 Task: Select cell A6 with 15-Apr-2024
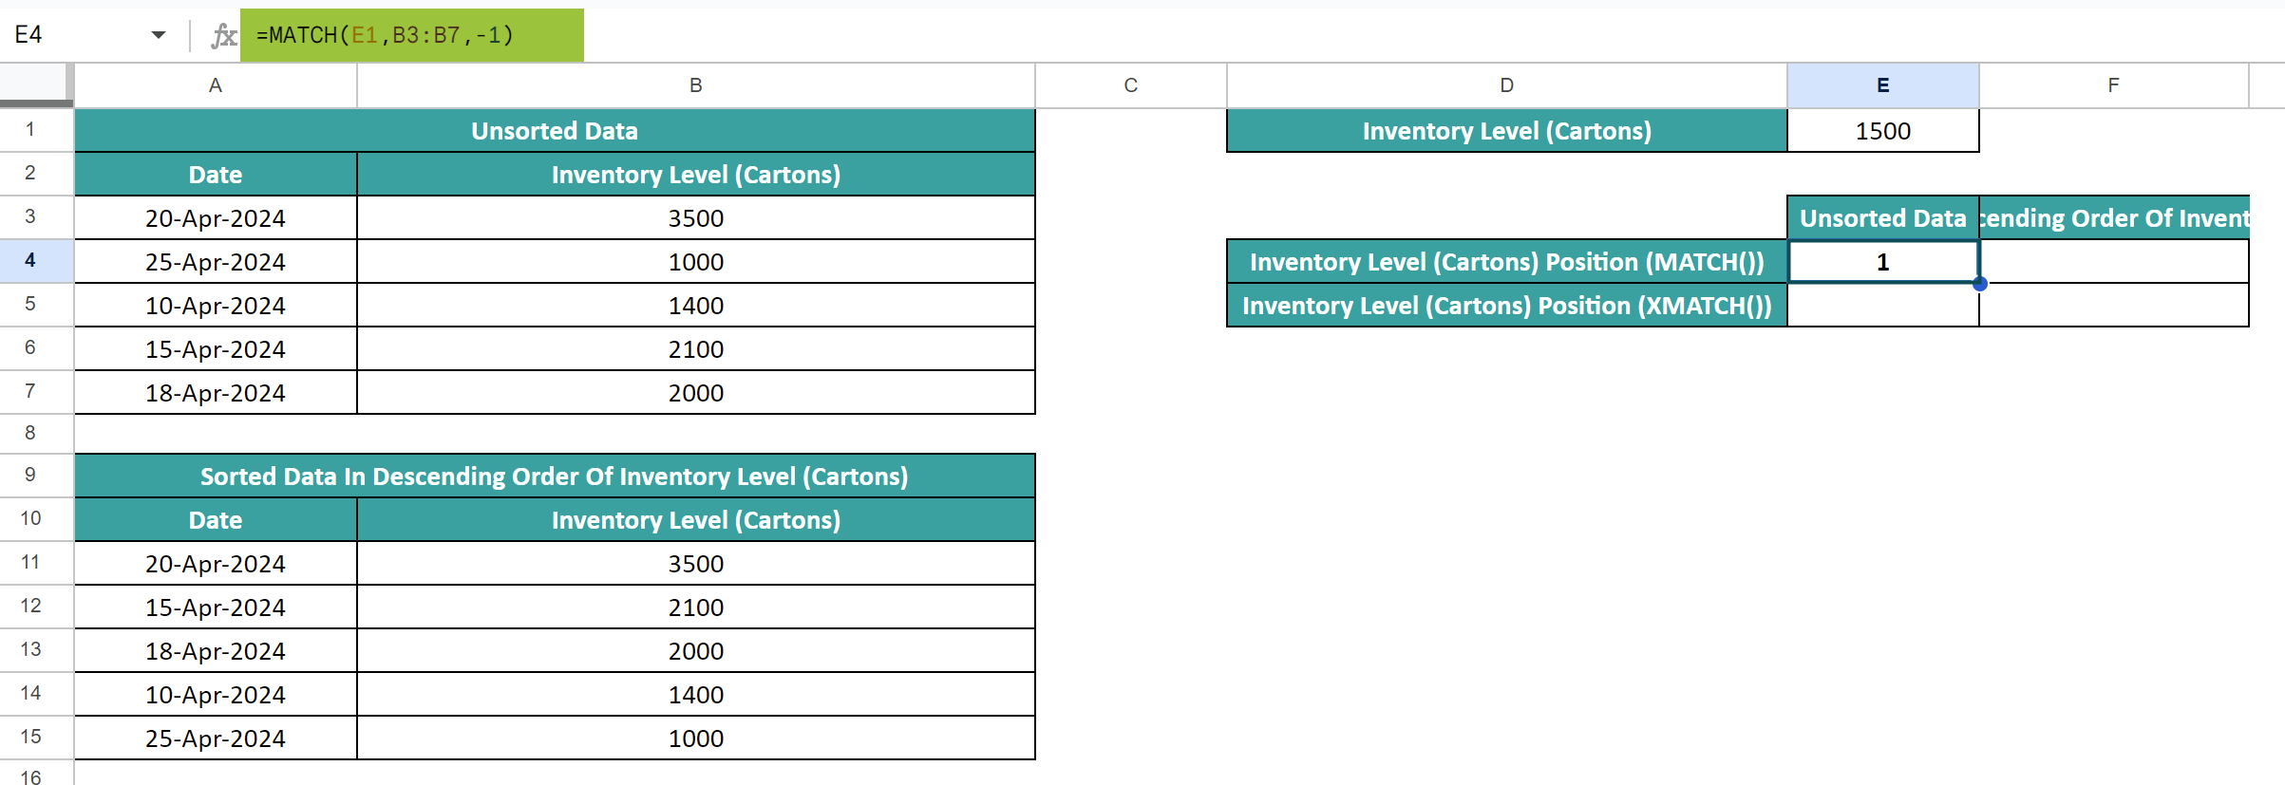click(x=216, y=349)
